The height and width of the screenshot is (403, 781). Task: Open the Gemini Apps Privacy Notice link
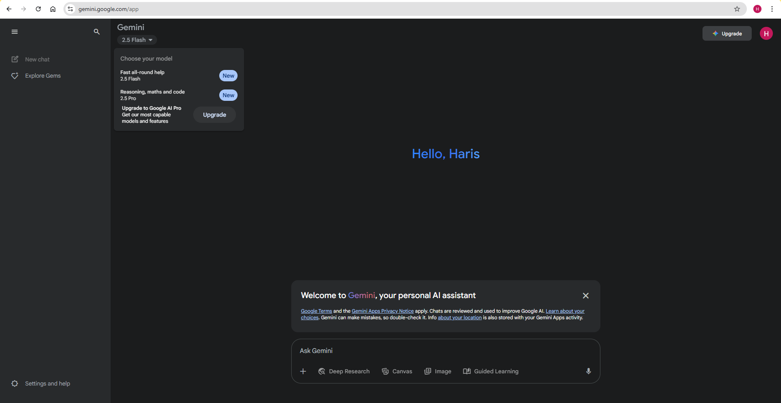[x=383, y=311]
